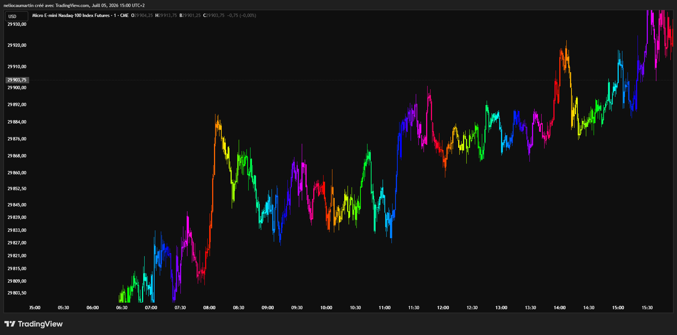Image resolution: width=677 pixels, height=335 pixels.
Task: Click the 29 900,00 price axis label
Action: click(17, 88)
